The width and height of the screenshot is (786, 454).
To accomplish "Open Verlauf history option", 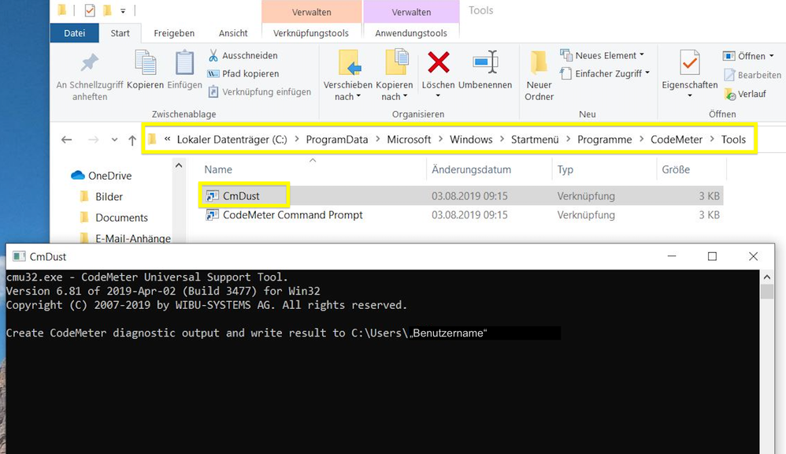I will click(x=745, y=94).
